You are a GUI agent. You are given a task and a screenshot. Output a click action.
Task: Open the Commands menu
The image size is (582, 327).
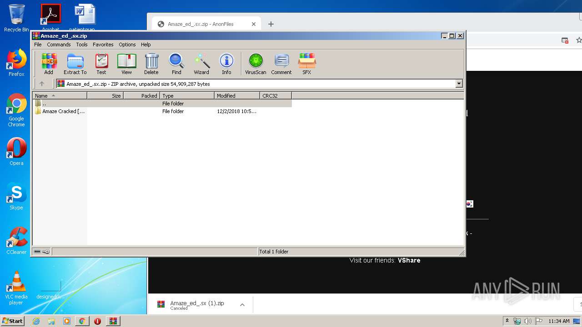point(59,45)
